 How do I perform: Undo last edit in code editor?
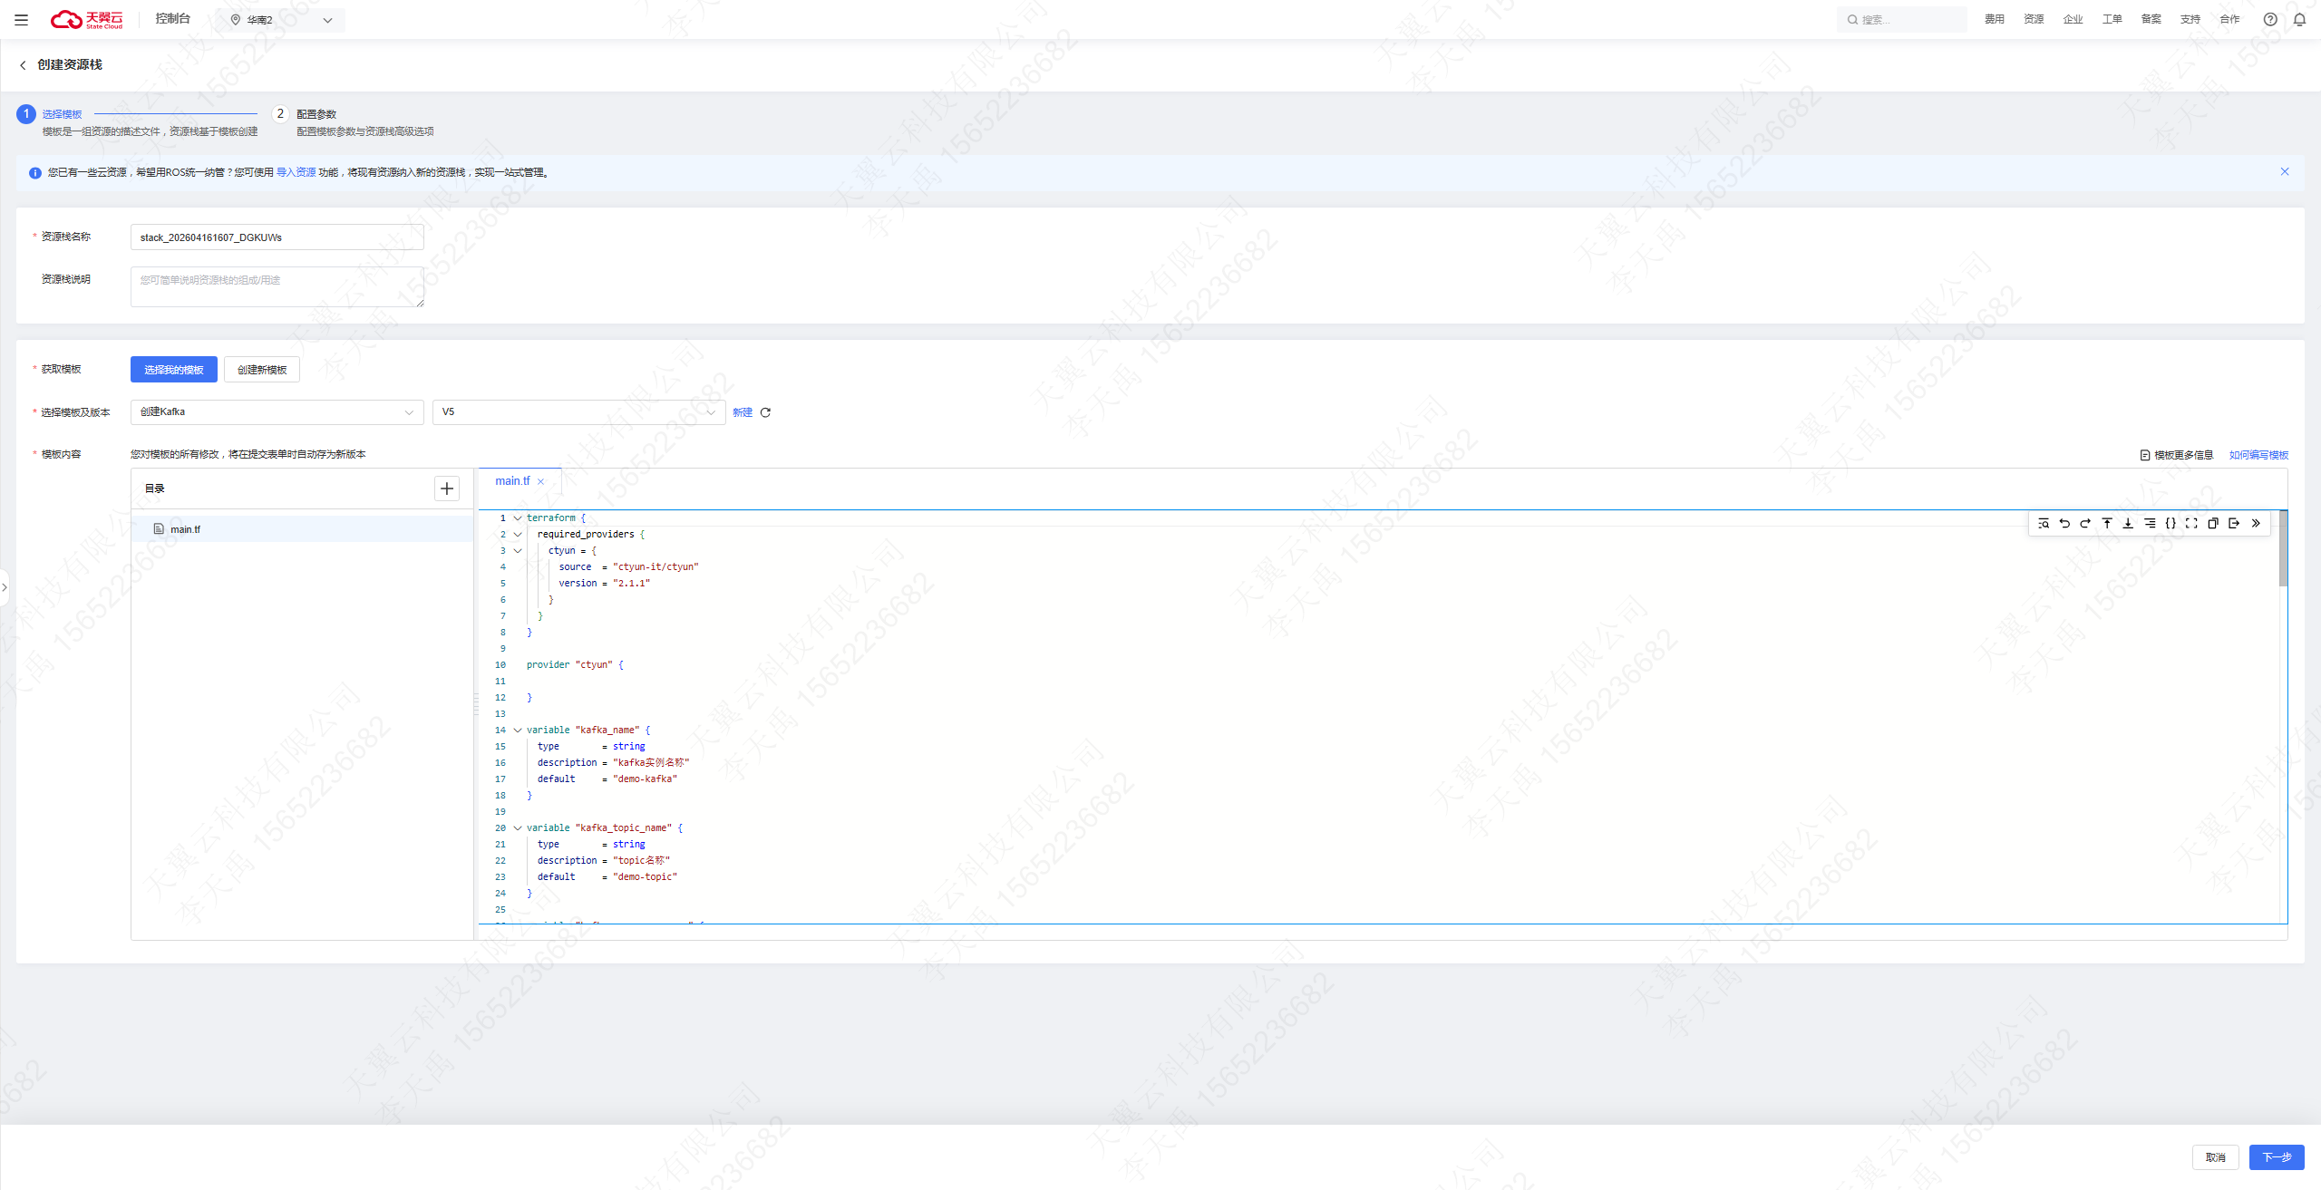(2064, 523)
